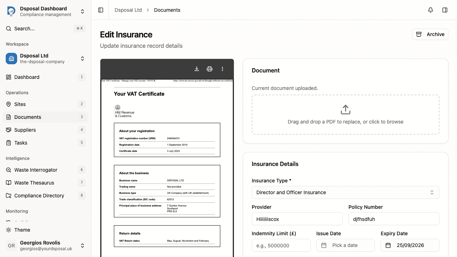
Task: Open the Insurance Type dropdown
Action: 346,192
